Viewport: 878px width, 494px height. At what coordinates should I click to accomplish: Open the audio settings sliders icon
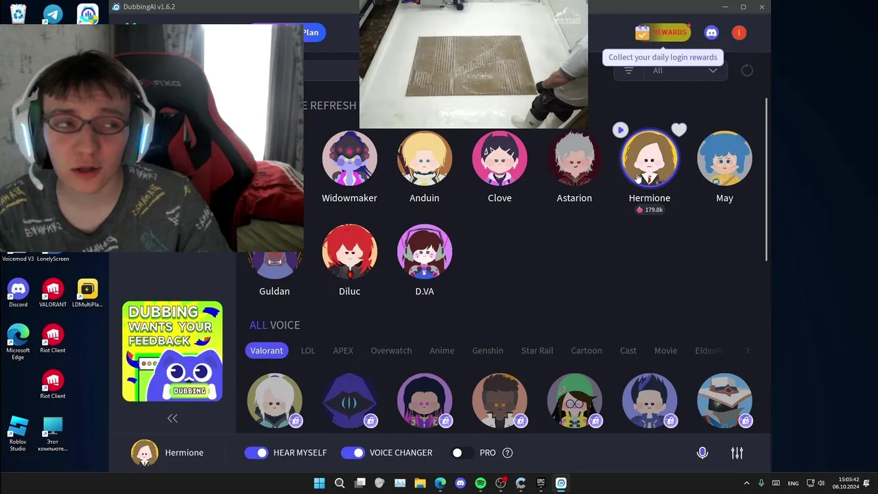pos(737,453)
